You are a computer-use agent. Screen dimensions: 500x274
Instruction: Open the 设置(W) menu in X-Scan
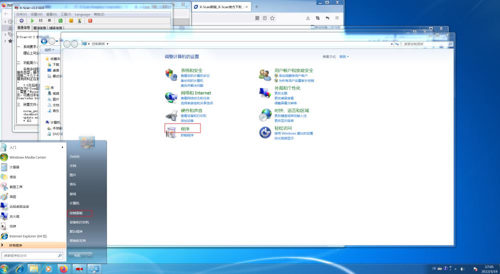pyautogui.click(x=36, y=14)
